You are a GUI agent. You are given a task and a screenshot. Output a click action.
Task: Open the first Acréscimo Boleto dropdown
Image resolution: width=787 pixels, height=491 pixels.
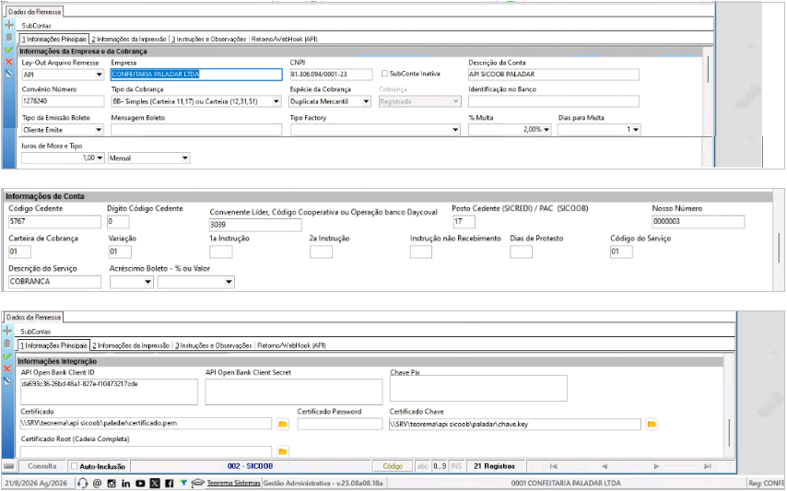pyautogui.click(x=148, y=283)
